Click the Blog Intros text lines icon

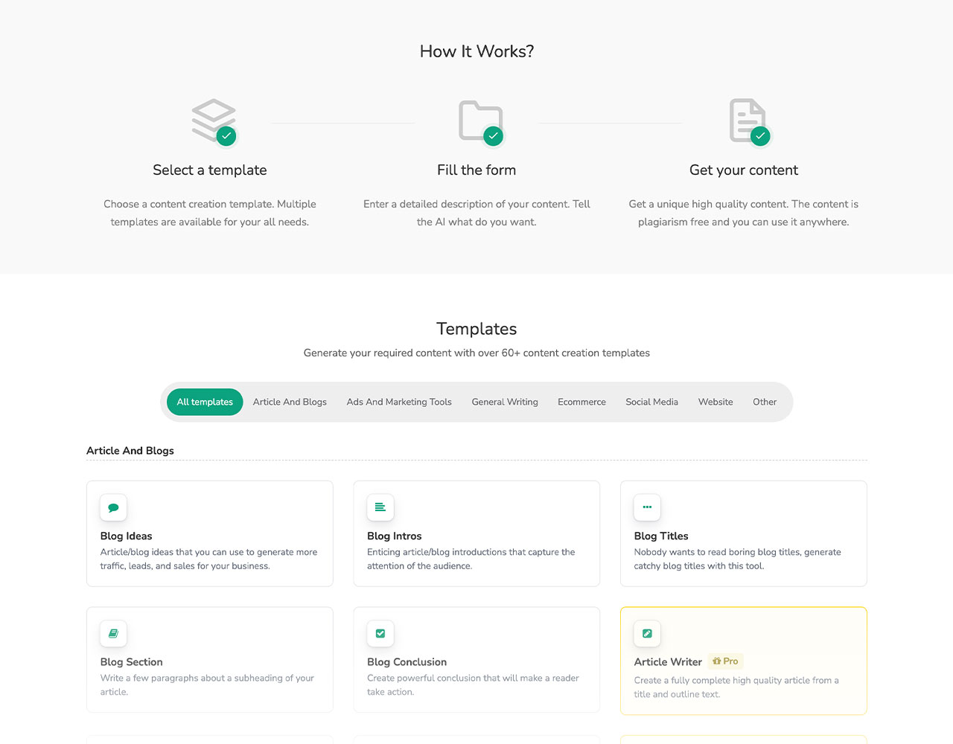tap(380, 507)
